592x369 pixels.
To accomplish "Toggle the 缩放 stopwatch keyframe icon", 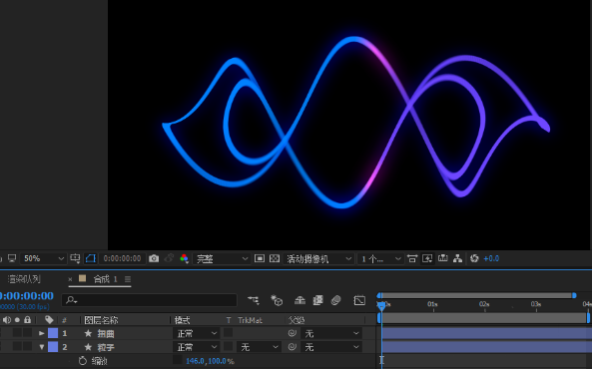I will pos(82,361).
